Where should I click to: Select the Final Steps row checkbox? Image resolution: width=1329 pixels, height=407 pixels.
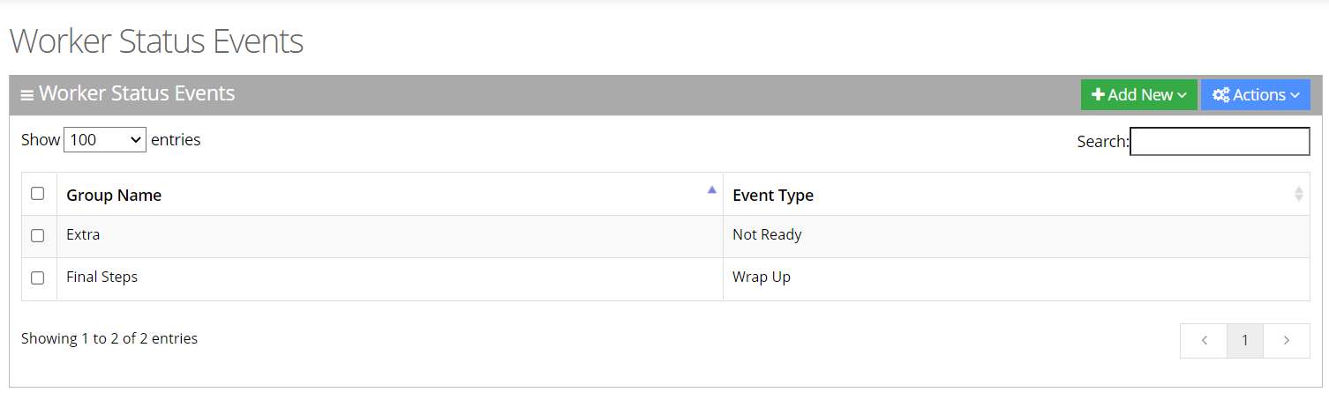point(38,278)
